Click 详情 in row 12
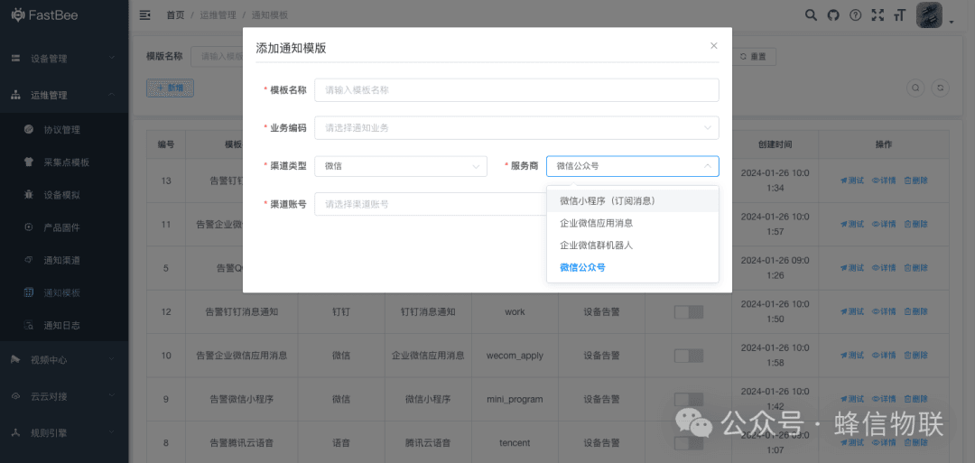 point(884,311)
